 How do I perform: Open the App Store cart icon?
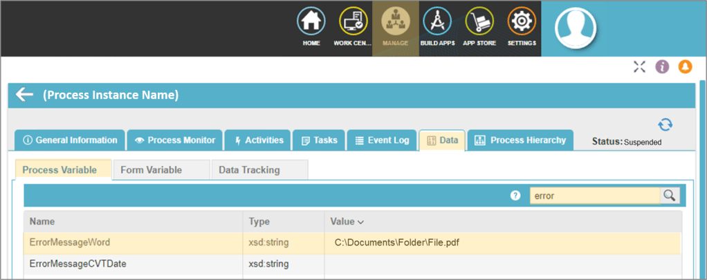[x=479, y=22]
